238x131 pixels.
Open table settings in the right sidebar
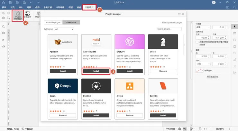click(x=234, y=33)
